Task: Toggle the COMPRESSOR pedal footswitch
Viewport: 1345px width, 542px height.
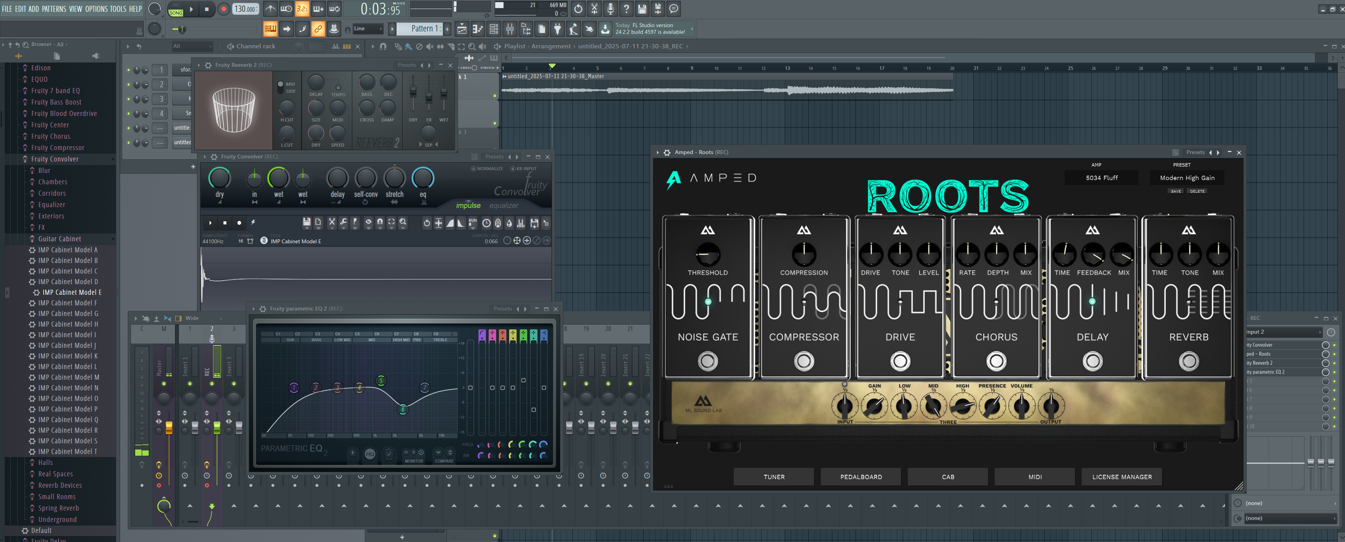Action: tap(804, 361)
